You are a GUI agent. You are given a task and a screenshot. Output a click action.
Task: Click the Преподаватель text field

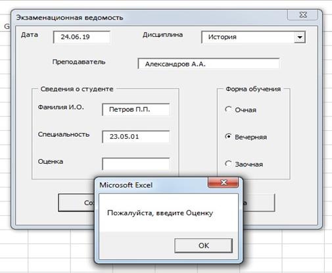point(208,64)
